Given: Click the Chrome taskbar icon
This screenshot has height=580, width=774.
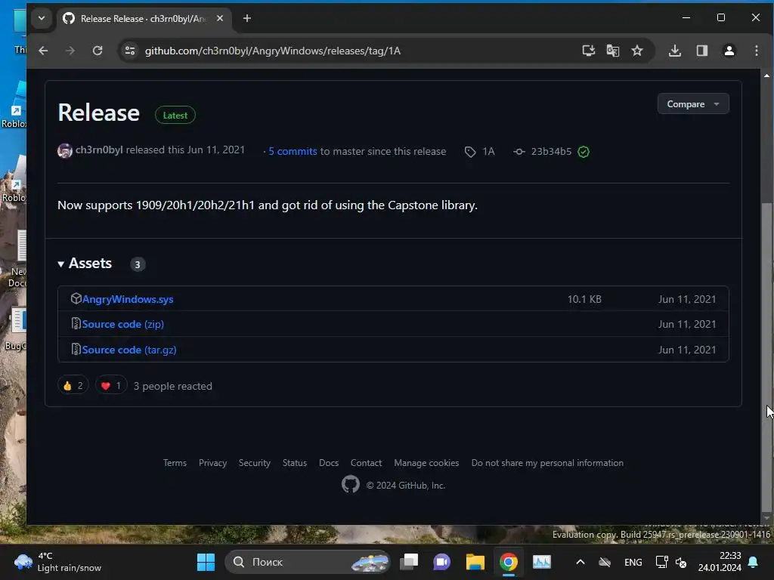Looking at the screenshot, I should point(509,562).
